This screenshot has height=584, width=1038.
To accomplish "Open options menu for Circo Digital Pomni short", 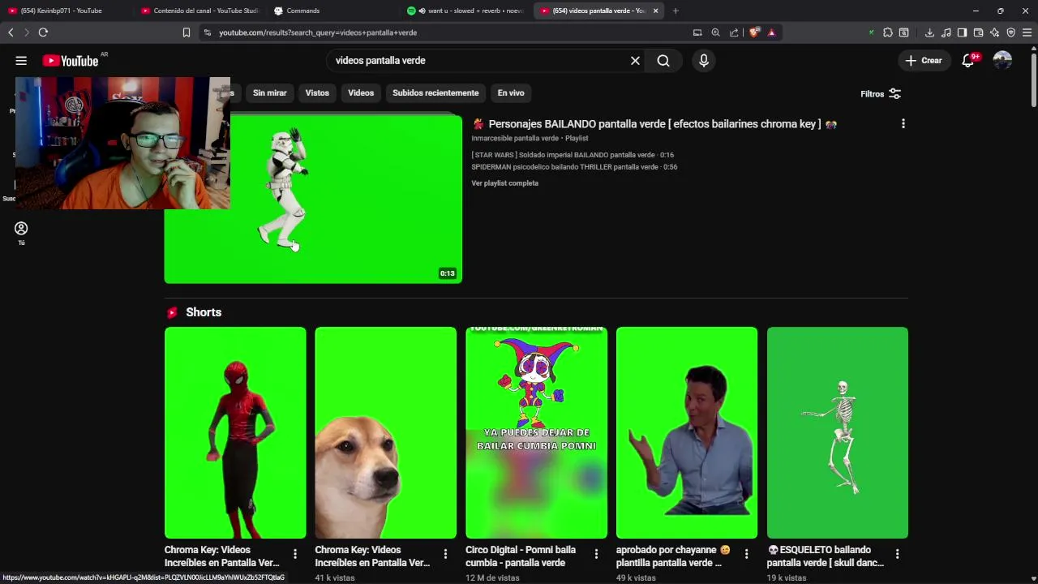I will [596, 554].
